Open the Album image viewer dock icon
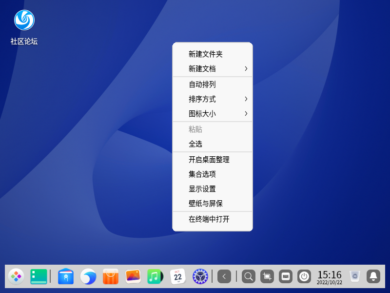This screenshot has width=390, height=293. tap(133, 276)
